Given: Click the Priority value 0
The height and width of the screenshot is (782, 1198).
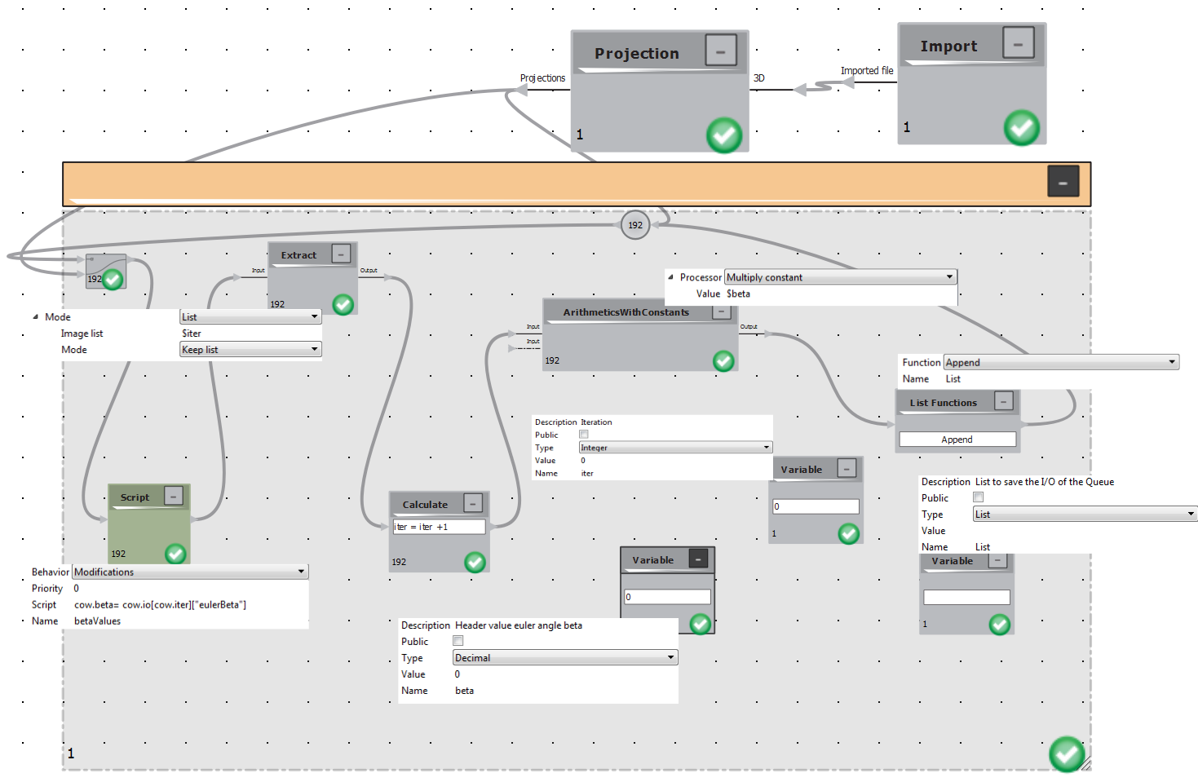Looking at the screenshot, I should (x=77, y=588).
